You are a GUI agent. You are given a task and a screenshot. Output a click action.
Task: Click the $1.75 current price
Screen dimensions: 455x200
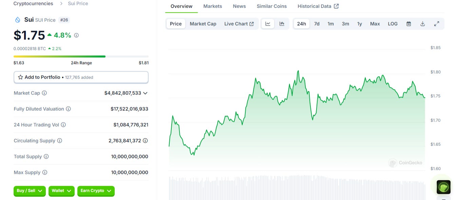click(29, 35)
